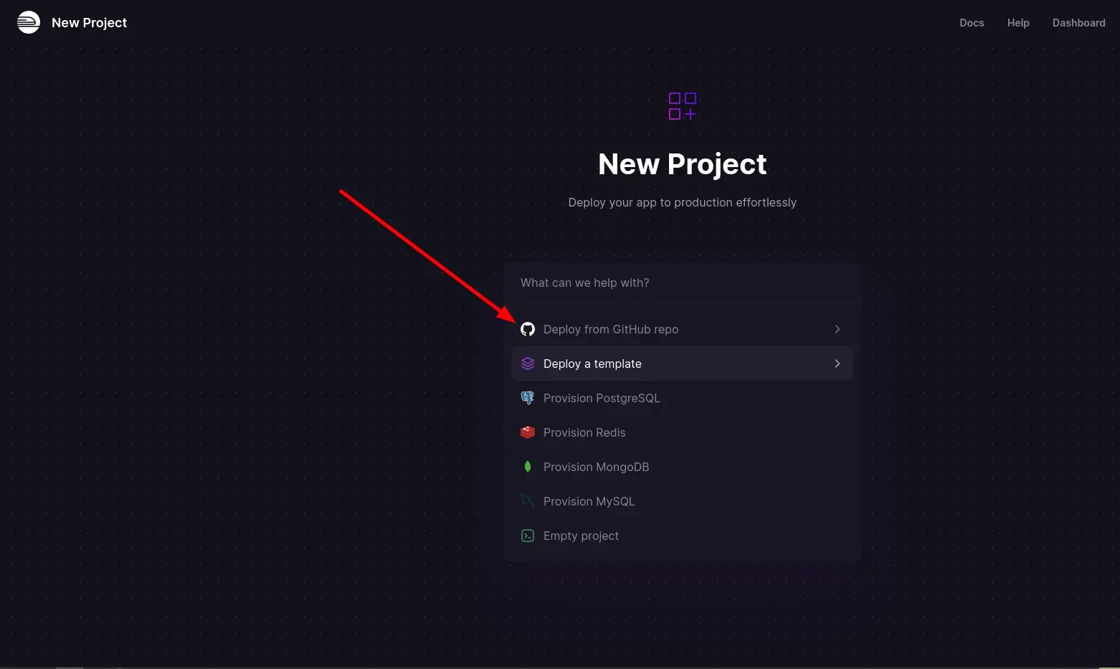
Task: Select Provision Redis option
Action: pyautogui.click(x=682, y=432)
